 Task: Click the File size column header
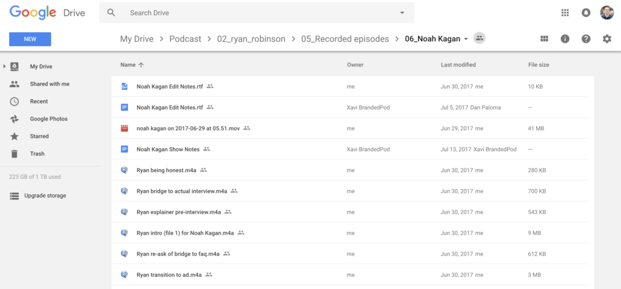point(539,65)
